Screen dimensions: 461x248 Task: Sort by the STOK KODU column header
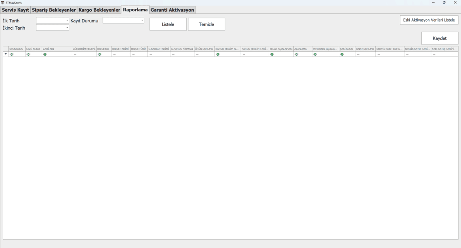point(17,49)
